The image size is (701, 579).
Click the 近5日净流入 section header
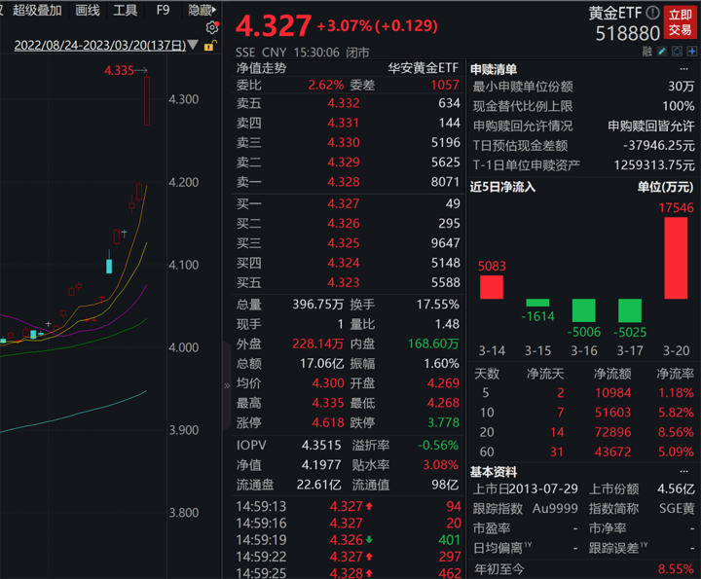(502, 187)
